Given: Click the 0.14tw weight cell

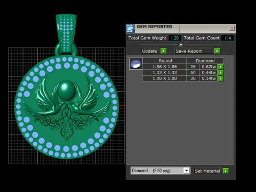Looking at the screenshot, I should [x=209, y=78].
